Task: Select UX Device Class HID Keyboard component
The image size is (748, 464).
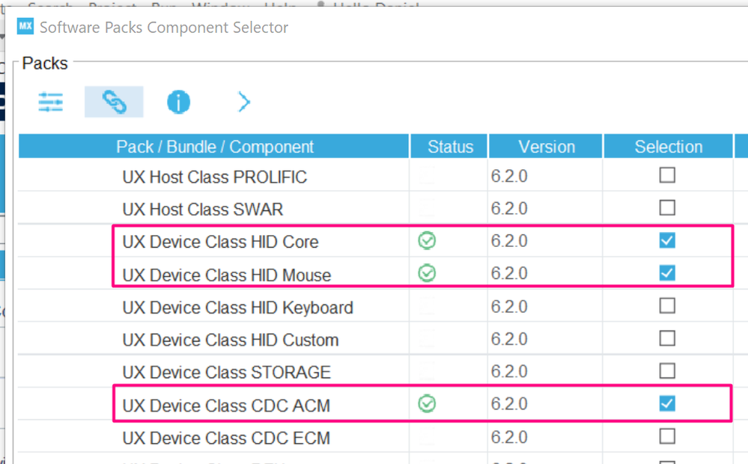Action: [x=238, y=308]
